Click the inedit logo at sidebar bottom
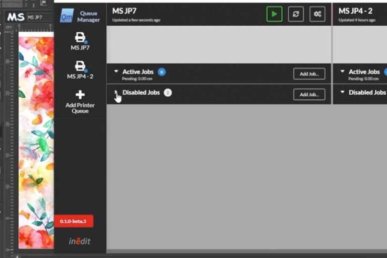 pyautogui.click(x=80, y=241)
